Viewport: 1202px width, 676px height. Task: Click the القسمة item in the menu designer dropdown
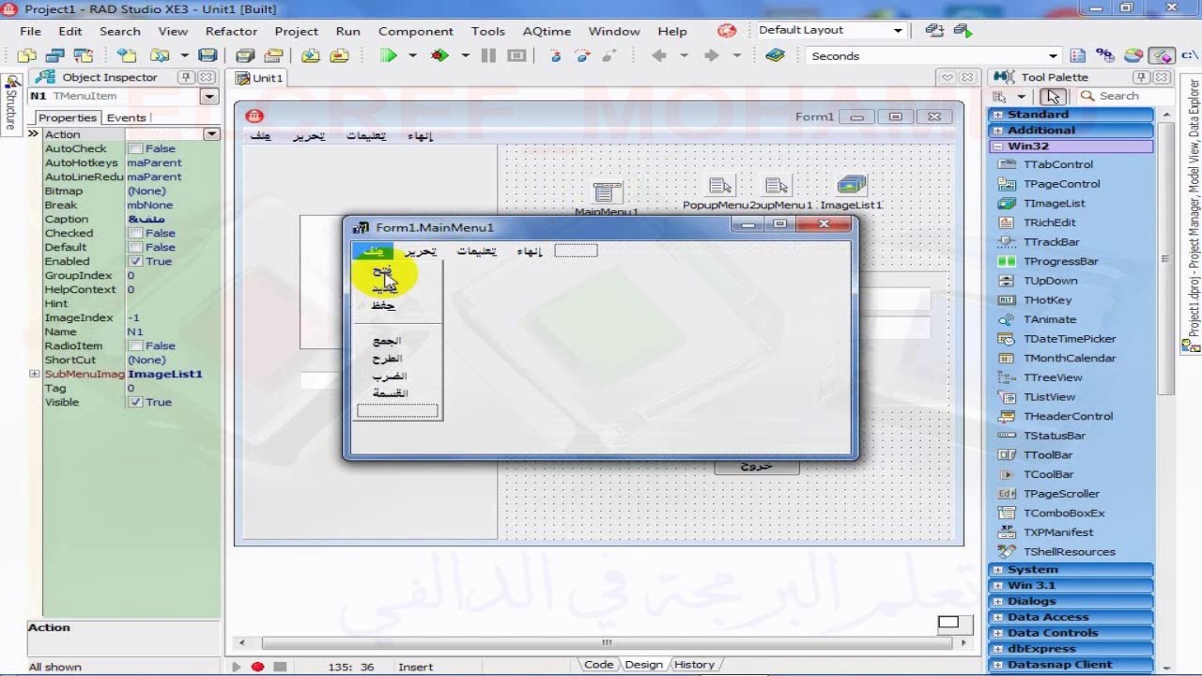click(389, 393)
